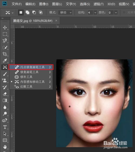
Task: Expand the collapsed toolbar double-arrow
Action: pyautogui.click(x=2, y=18)
